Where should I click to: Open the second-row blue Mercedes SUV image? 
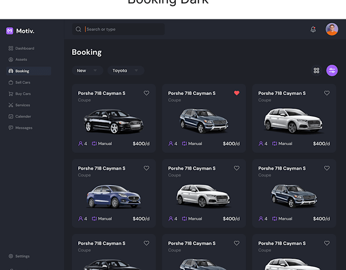(x=294, y=196)
